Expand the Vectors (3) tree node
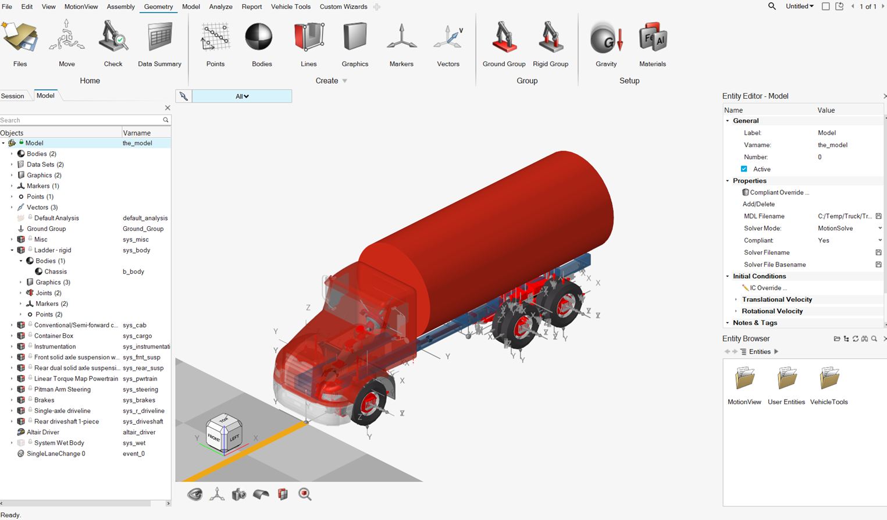Image resolution: width=887 pixels, height=520 pixels. tap(12, 208)
